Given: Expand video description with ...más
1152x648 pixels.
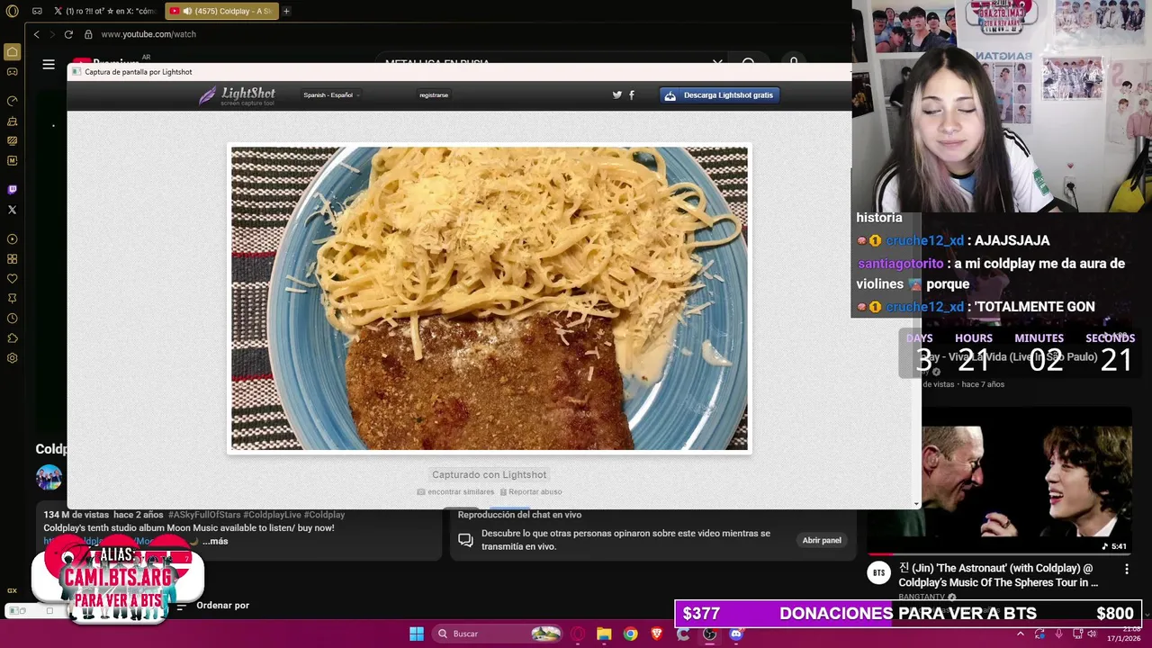Looking at the screenshot, I should [215, 541].
